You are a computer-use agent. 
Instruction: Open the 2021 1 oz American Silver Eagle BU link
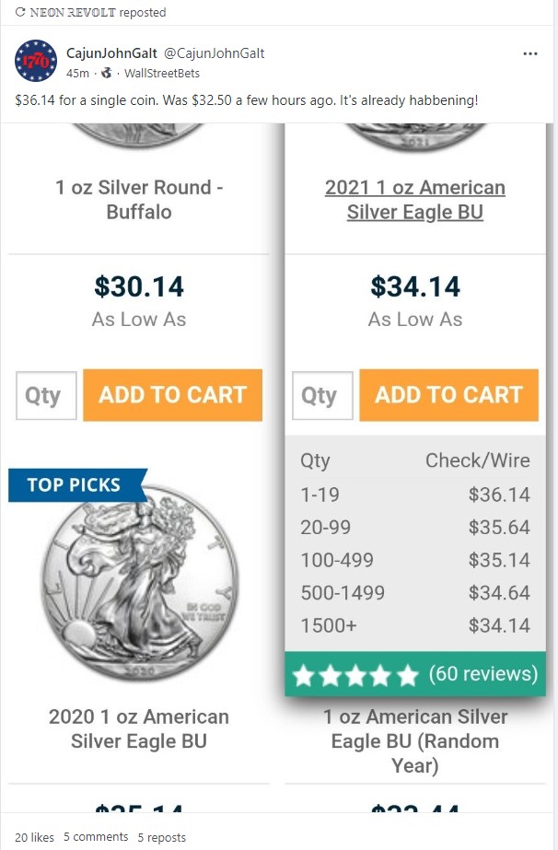pos(415,200)
